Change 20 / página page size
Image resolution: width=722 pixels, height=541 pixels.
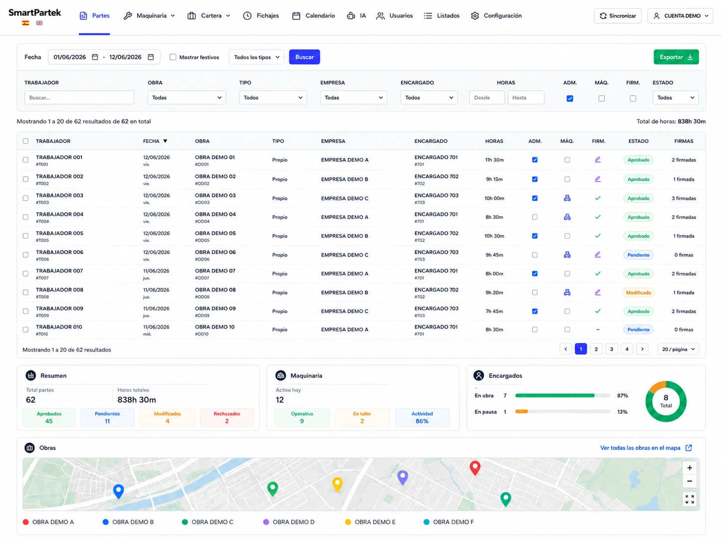tap(678, 349)
